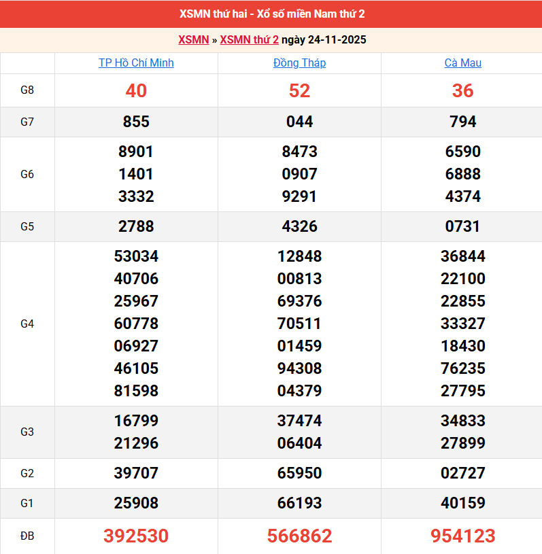The height and width of the screenshot is (554, 542).
Task: Select the G7 number 855
Action: pyautogui.click(x=136, y=122)
